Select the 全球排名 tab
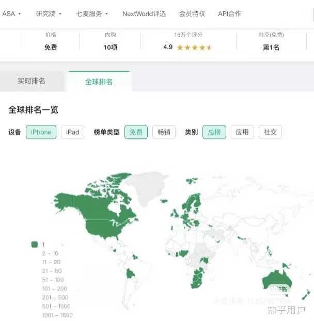The height and width of the screenshot is (321, 314). coord(99,82)
